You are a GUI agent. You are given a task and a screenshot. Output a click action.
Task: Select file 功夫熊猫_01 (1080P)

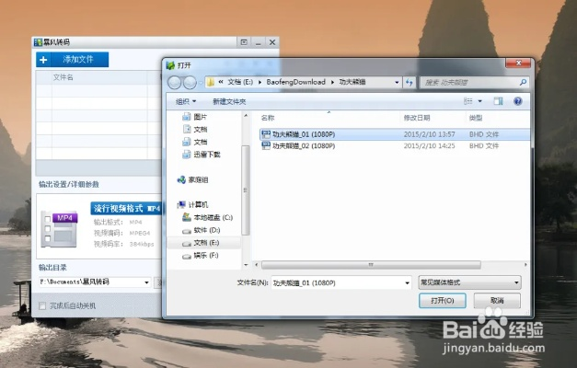pos(303,134)
